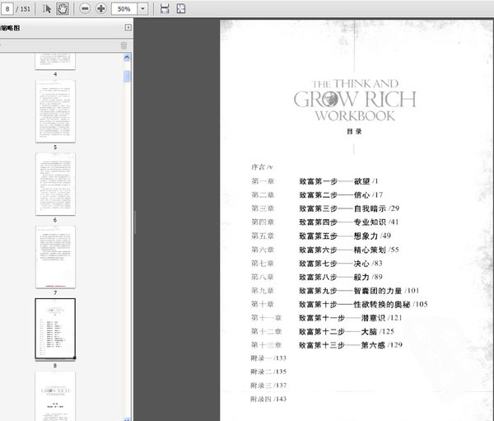Zoom in with the plus button

click(x=100, y=8)
